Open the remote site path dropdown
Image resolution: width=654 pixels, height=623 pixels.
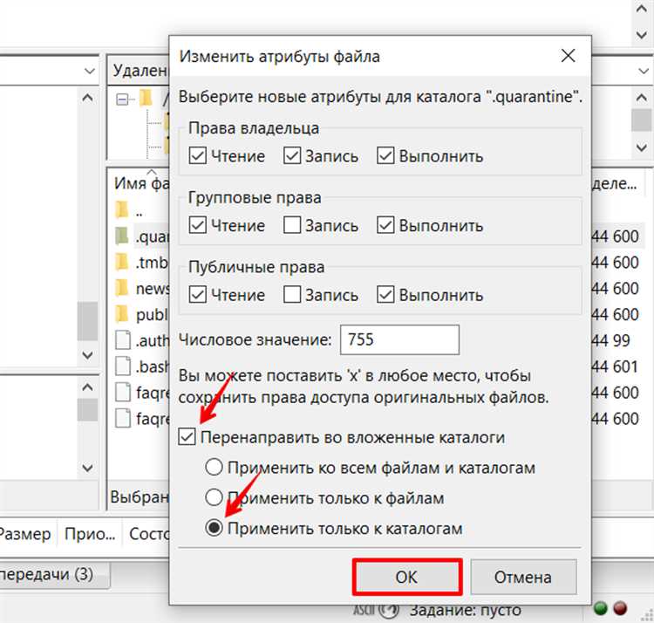tap(644, 71)
